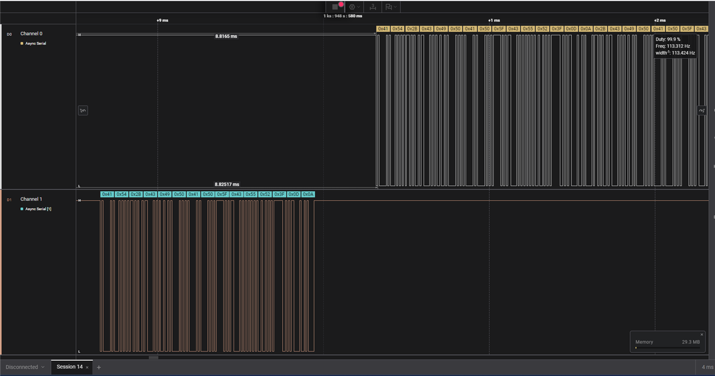The width and height of the screenshot is (715, 376).
Task: Click the horizontal scrollbar thumb below waveforms
Action: coord(153,358)
